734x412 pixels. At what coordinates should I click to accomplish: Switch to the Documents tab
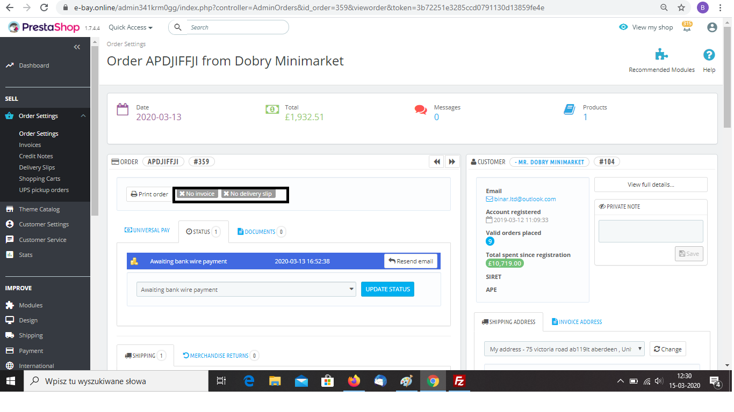261,232
